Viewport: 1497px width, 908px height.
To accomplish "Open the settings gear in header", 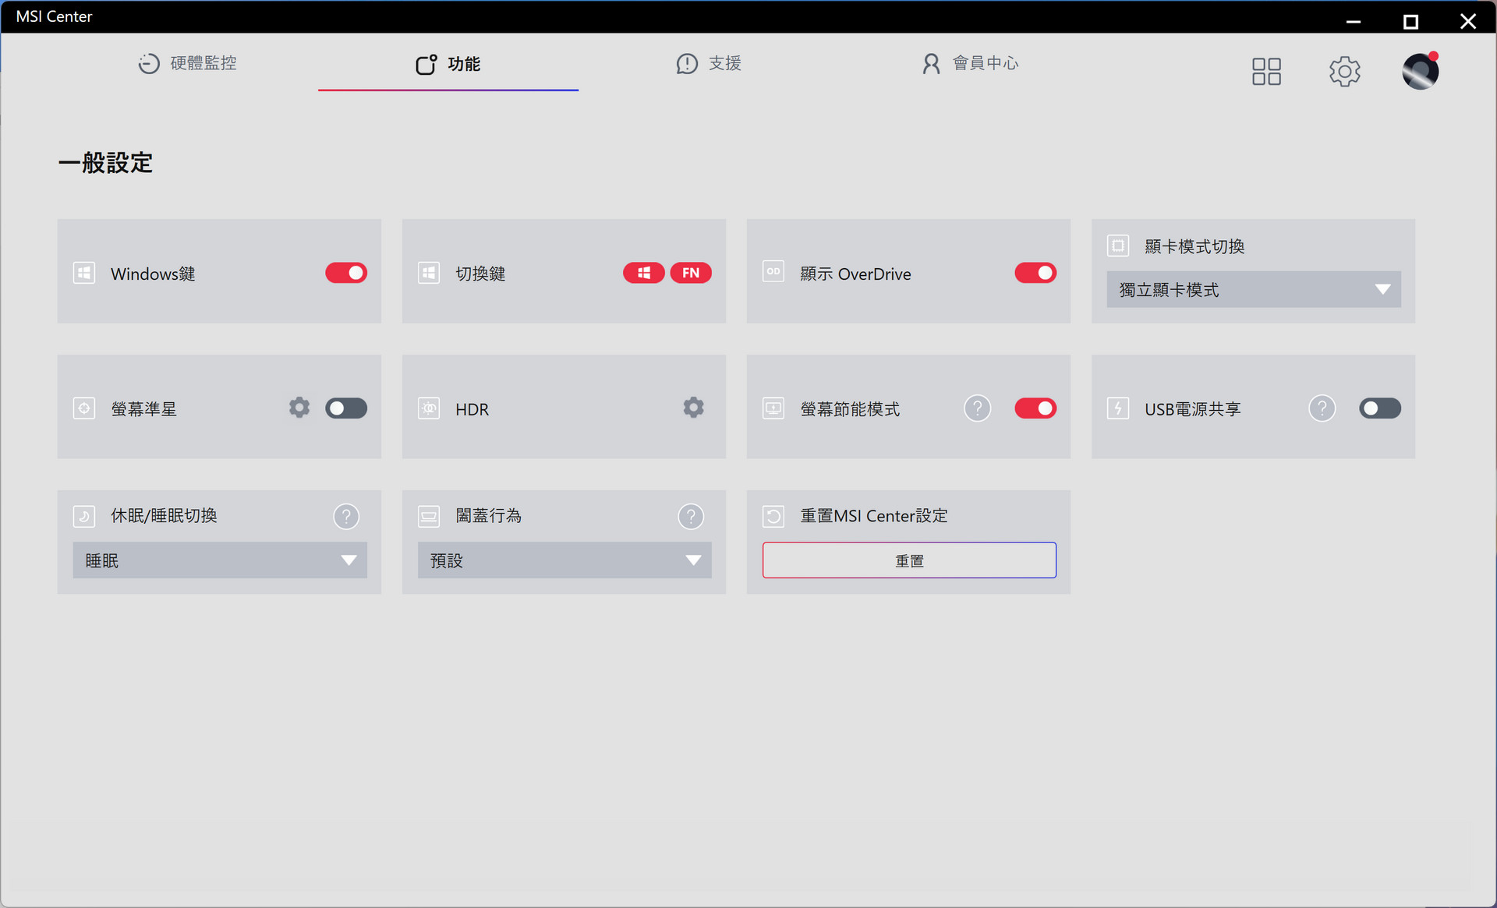I will click(x=1344, y=72).
